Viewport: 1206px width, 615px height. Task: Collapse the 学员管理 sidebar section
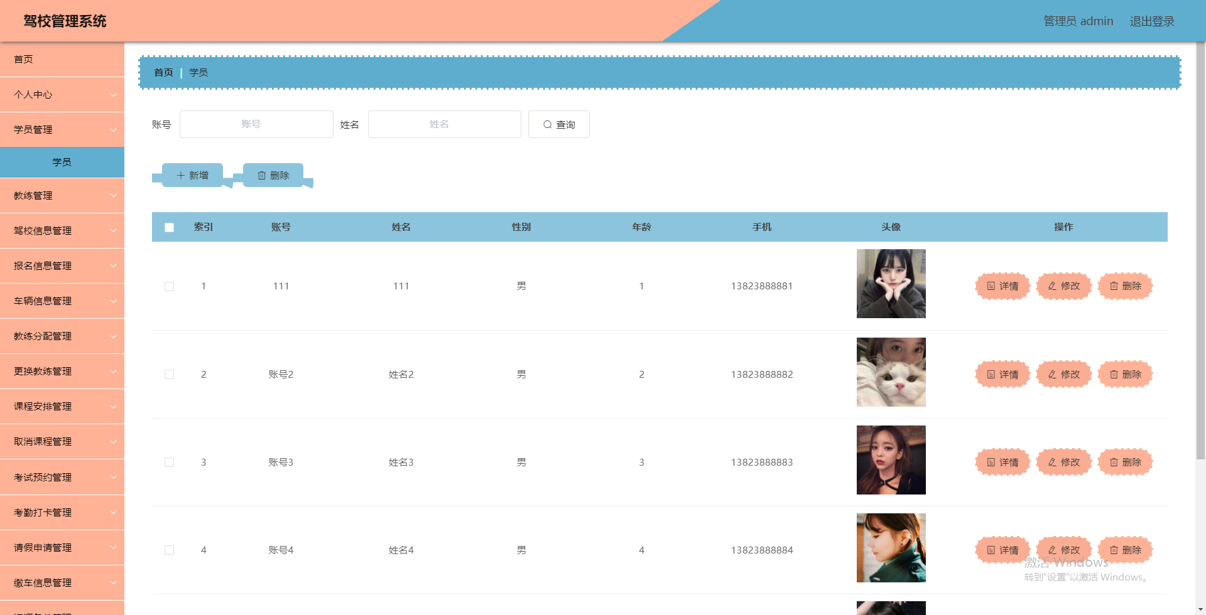point(62,129)
